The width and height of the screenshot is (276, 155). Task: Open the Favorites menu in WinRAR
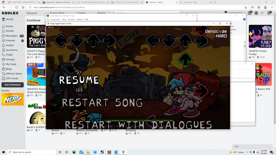pos(71,19)
